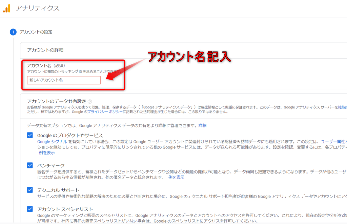Open the Google シグナル link
The width and height of the screenshot is (347, 224).
click(52, 142)
